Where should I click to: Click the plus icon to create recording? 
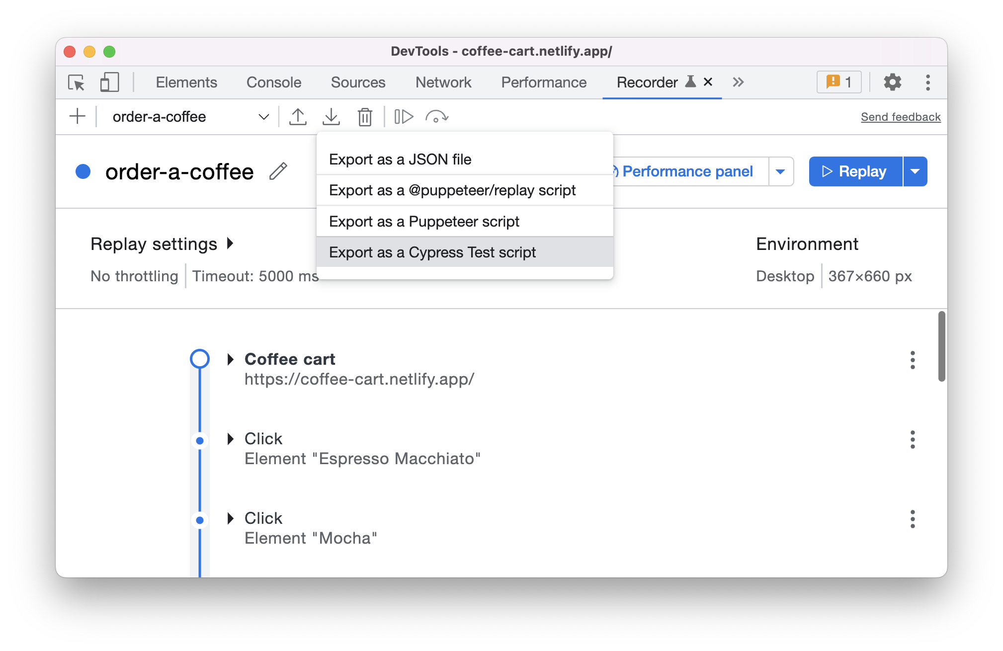coord(77,117)
